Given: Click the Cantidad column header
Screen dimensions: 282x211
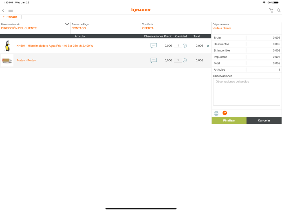Looking at the screenshot, I should point(181,36).
